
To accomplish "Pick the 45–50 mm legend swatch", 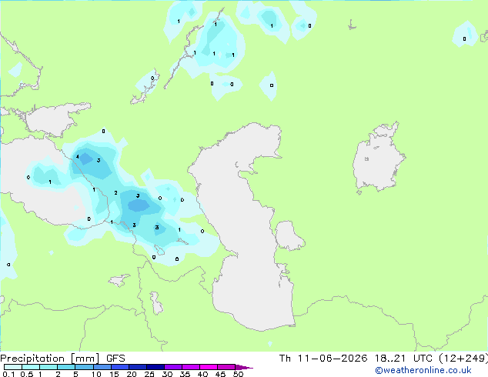I will (x=226, y=367).
